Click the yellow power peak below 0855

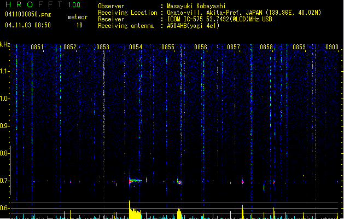[x=179, y=214]
